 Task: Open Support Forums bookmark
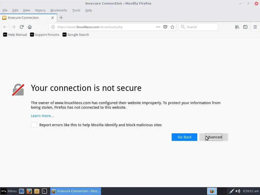(x=45, y=35)
